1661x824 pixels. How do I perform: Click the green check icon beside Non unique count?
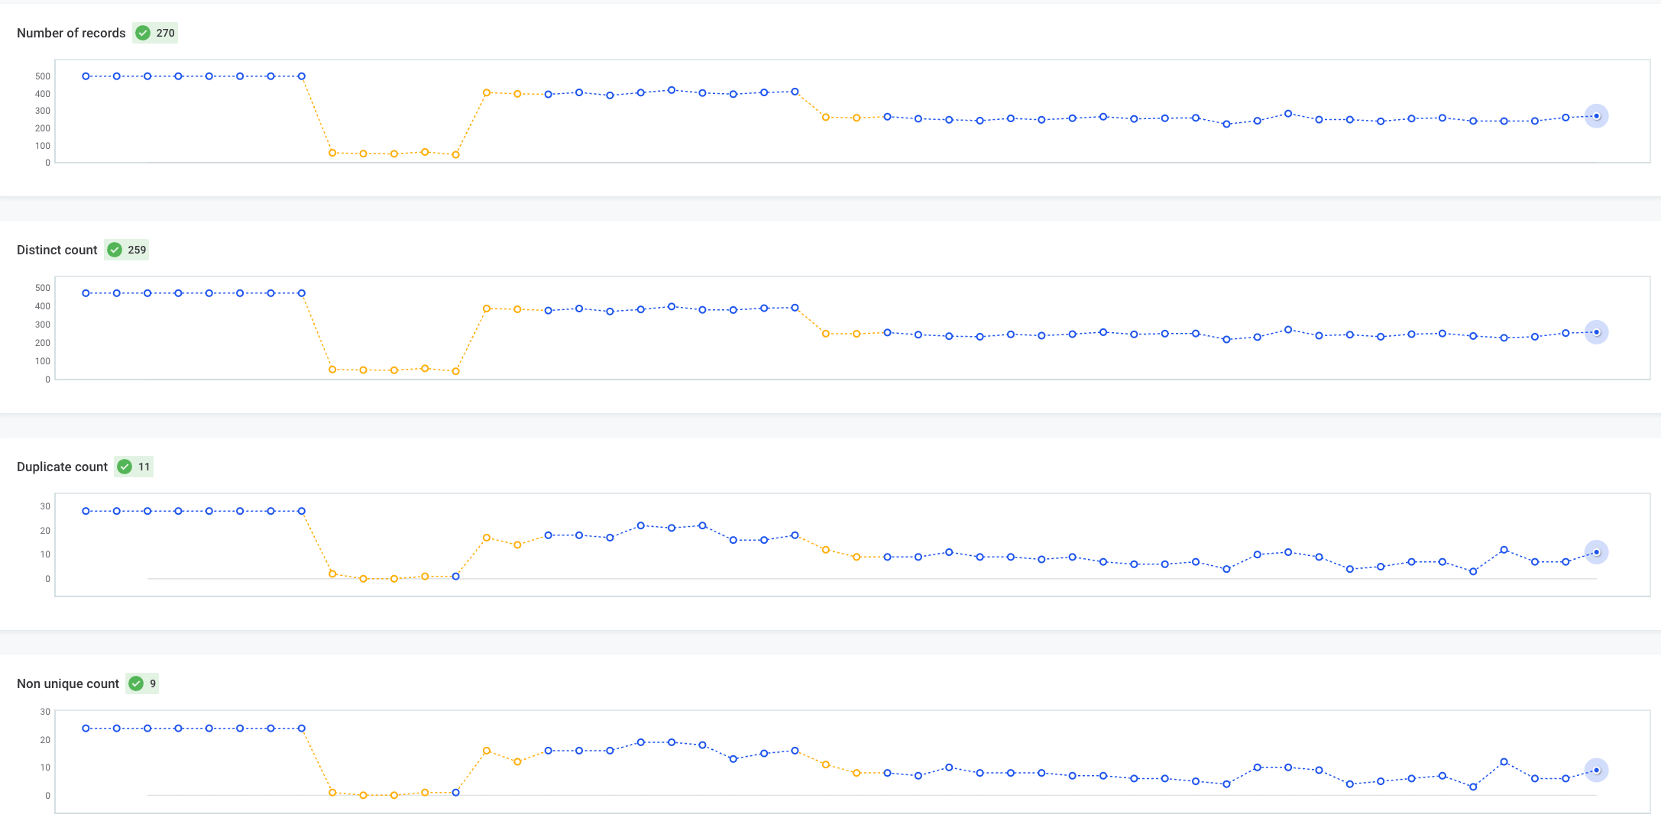[x=137, y=683]
